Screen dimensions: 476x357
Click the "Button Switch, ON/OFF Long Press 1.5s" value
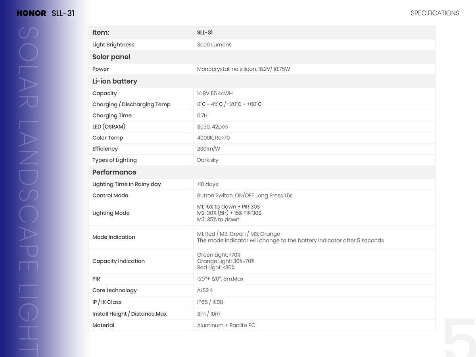coord(245,196)
